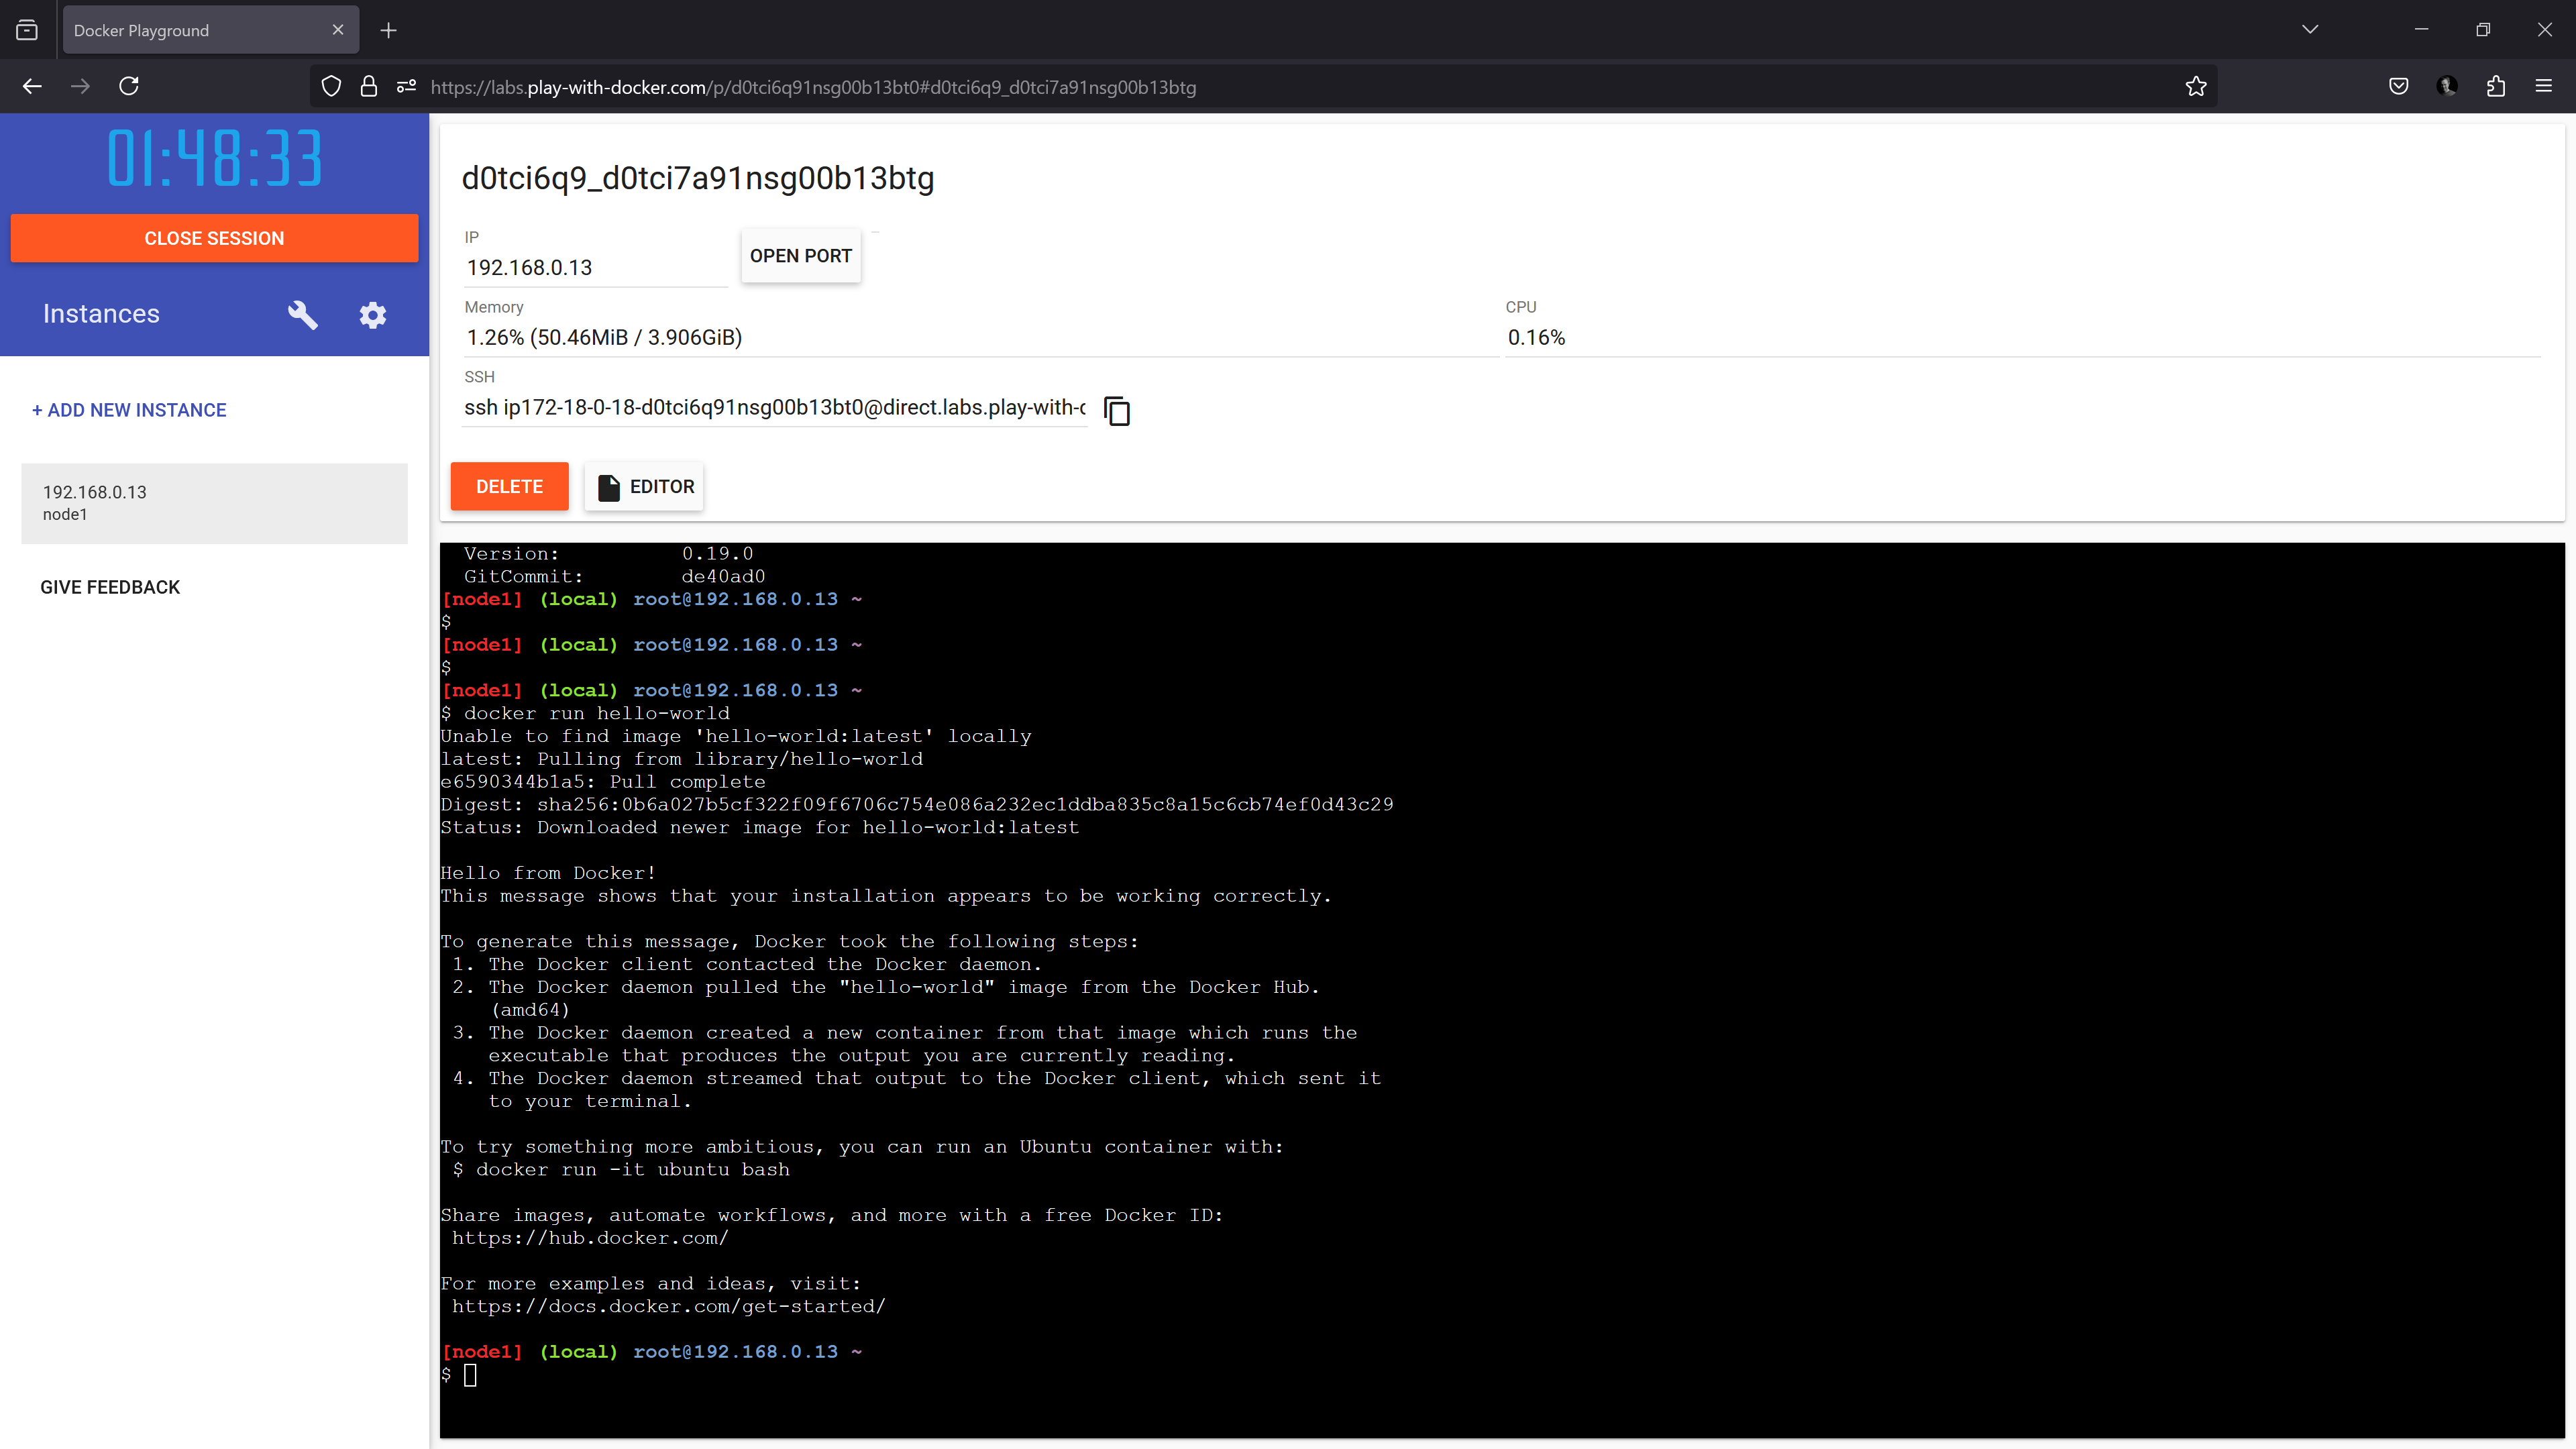Open the gear settings icon
The width and height of the screenshot is (2576, 1449).
tap(373, 315)
